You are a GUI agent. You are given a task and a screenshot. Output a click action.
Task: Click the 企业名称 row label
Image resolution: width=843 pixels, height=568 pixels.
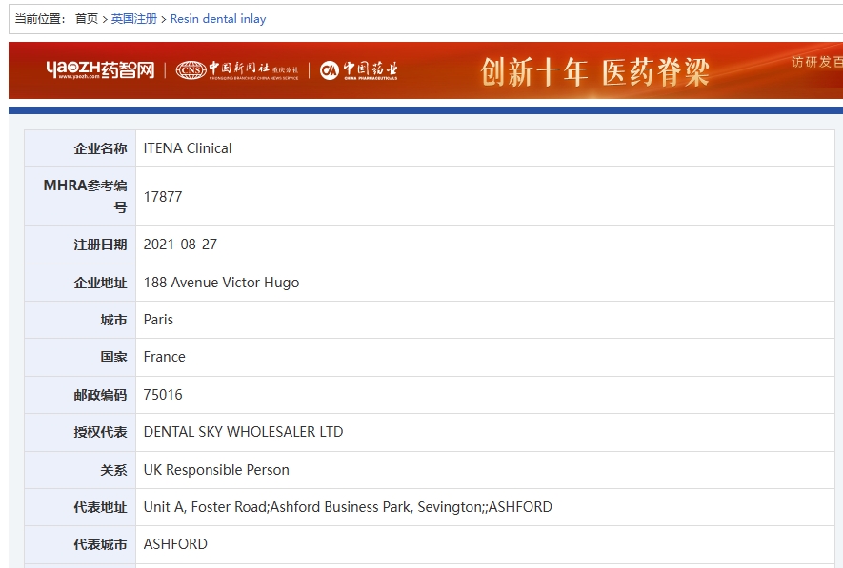coord(100,148)
